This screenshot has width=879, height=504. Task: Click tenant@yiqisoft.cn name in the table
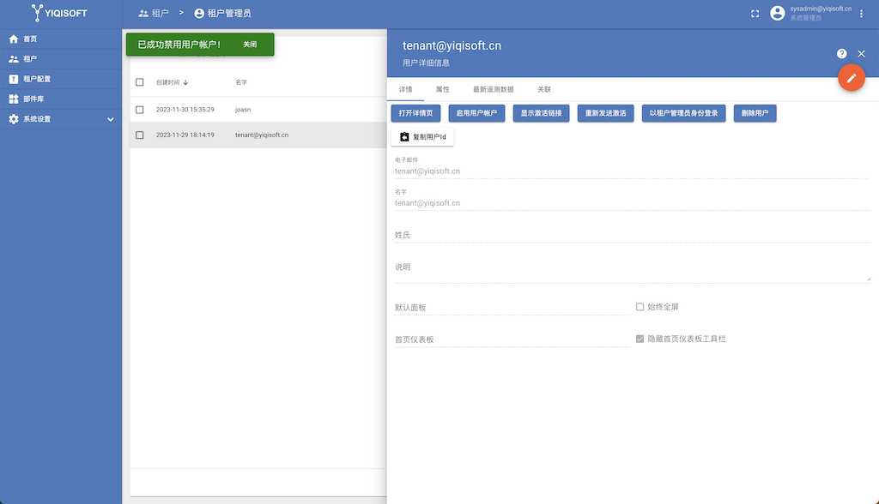point(262,135)
